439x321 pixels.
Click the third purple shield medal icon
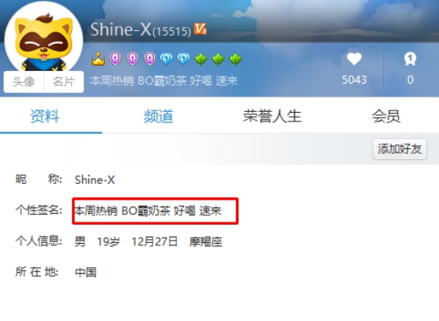tap(150, 58)
